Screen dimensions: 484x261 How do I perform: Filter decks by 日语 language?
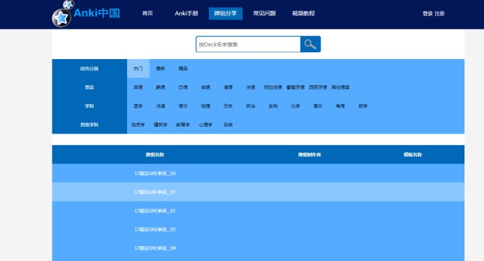point(183,87)
